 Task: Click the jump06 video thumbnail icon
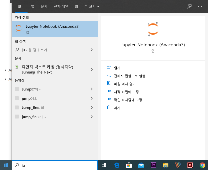coord(17,98)
